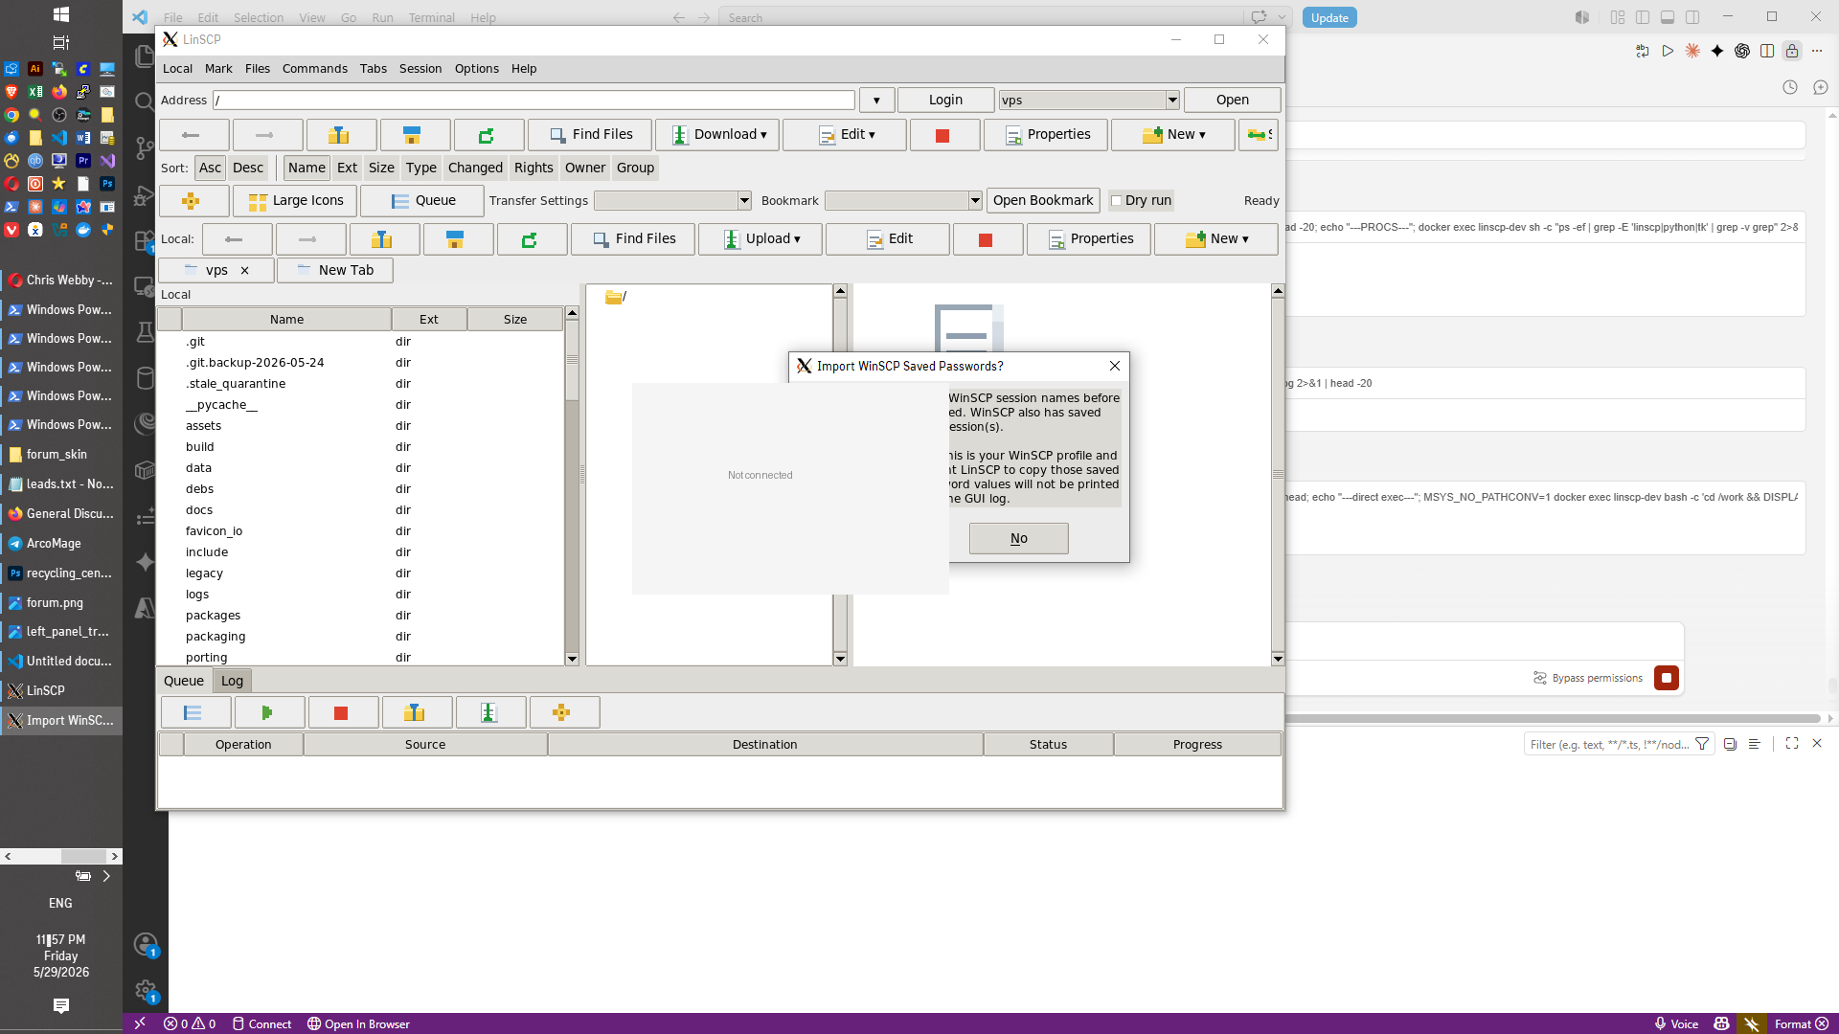1839x1034 pixels.
Task: Click queue list icon button
Action: [x=195, y=712]
